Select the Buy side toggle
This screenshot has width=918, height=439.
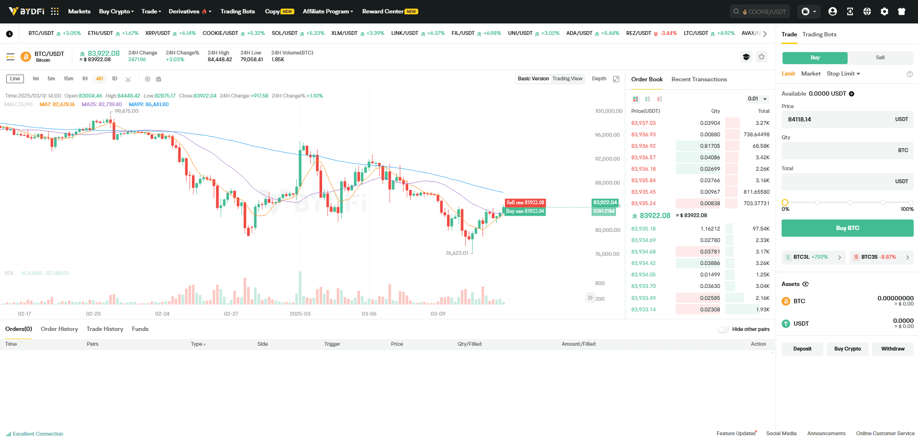coord(815,58)
